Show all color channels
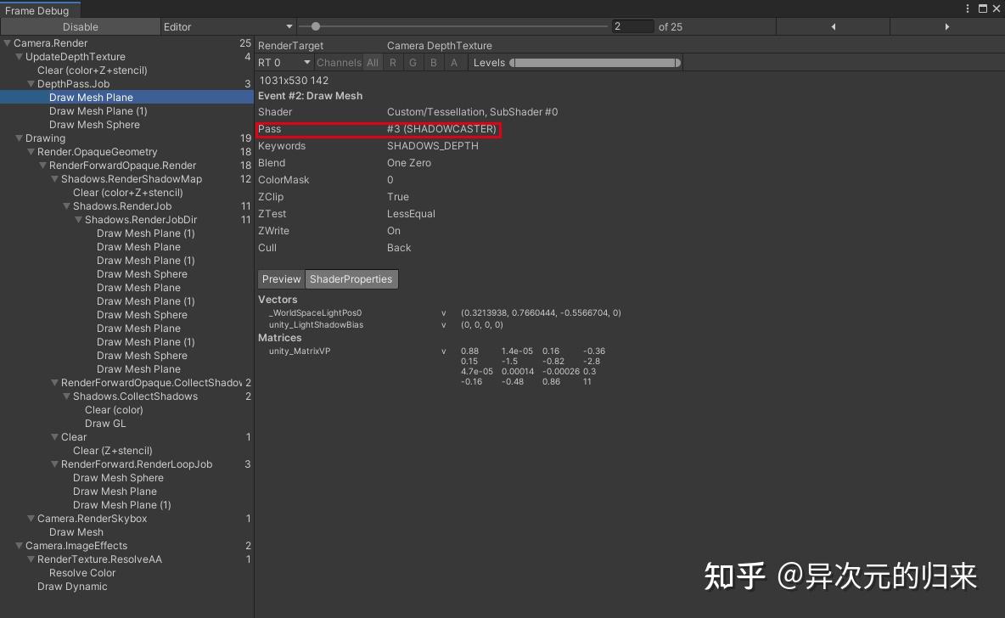 (371, 62)
